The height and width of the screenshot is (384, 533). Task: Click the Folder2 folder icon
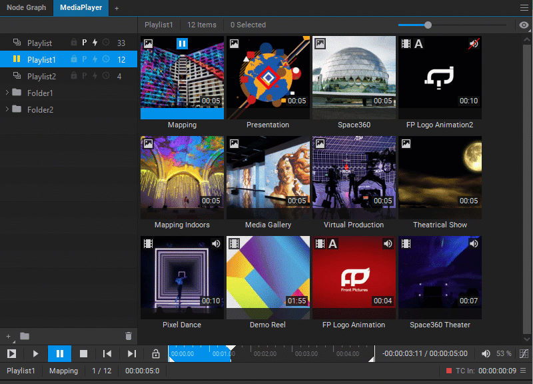(17, 109)
